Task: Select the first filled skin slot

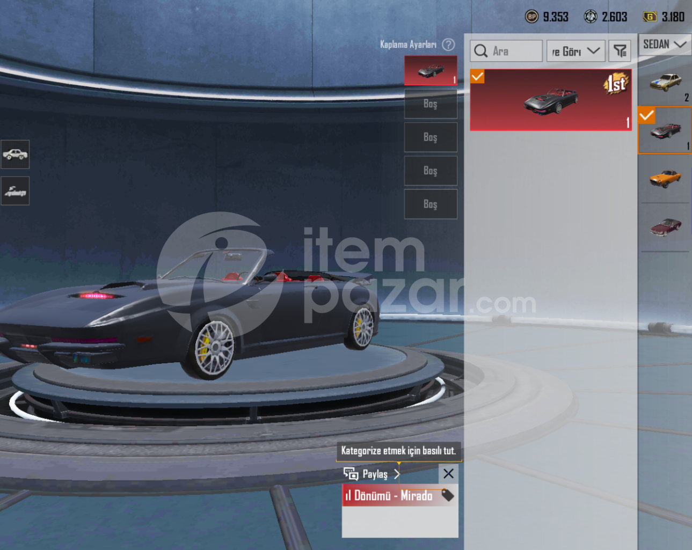Action: pyautogui.click(x=431, y=70)
